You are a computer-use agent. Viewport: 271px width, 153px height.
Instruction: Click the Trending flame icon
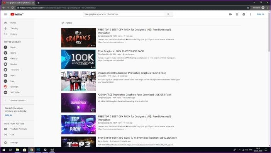click(5, 28)
